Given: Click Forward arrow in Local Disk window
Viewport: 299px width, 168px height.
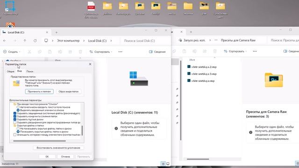Looking at the screenshot, I should tap(14, 41).
